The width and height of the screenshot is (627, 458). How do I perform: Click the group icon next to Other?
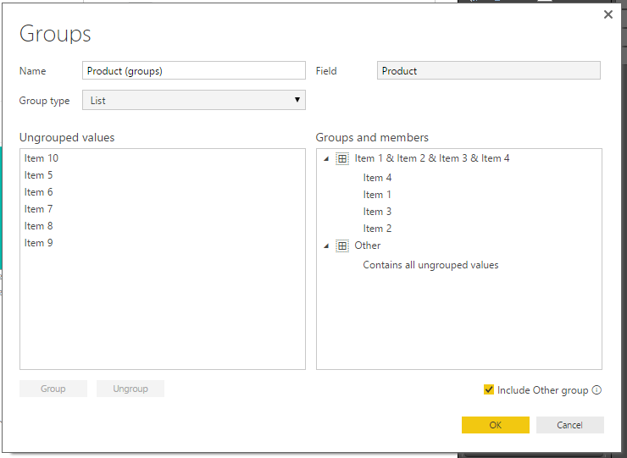(x=342, y=246)
